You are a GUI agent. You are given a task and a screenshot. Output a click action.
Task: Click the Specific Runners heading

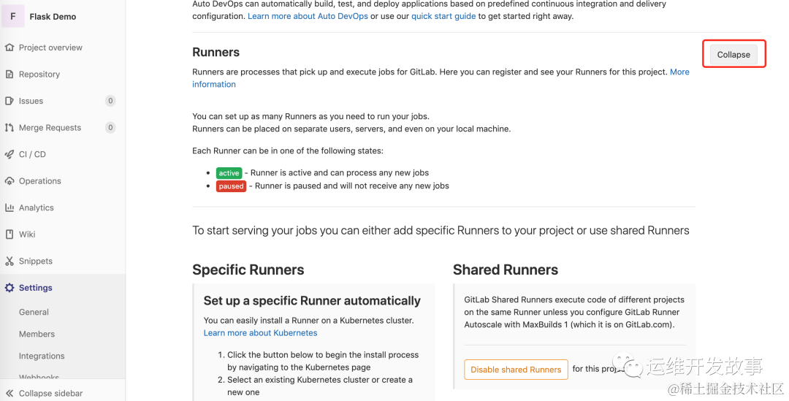point(248,270)
